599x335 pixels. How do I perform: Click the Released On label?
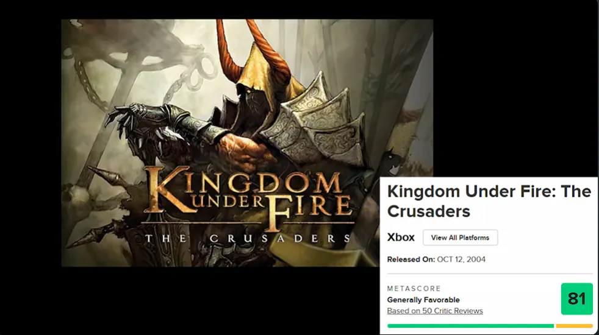tap(411, 259)
